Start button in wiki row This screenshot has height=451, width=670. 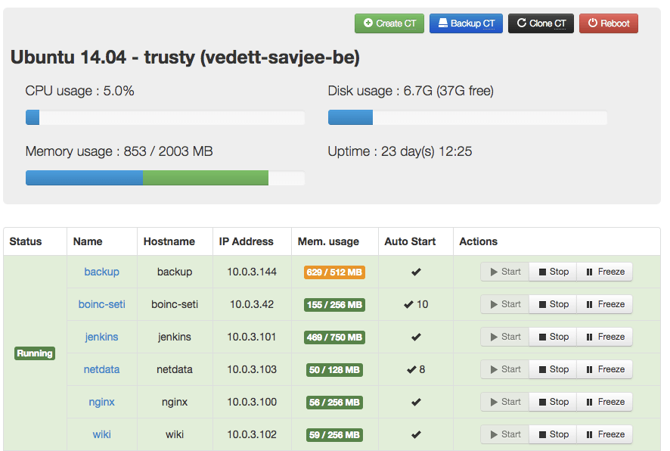(505, 434)
